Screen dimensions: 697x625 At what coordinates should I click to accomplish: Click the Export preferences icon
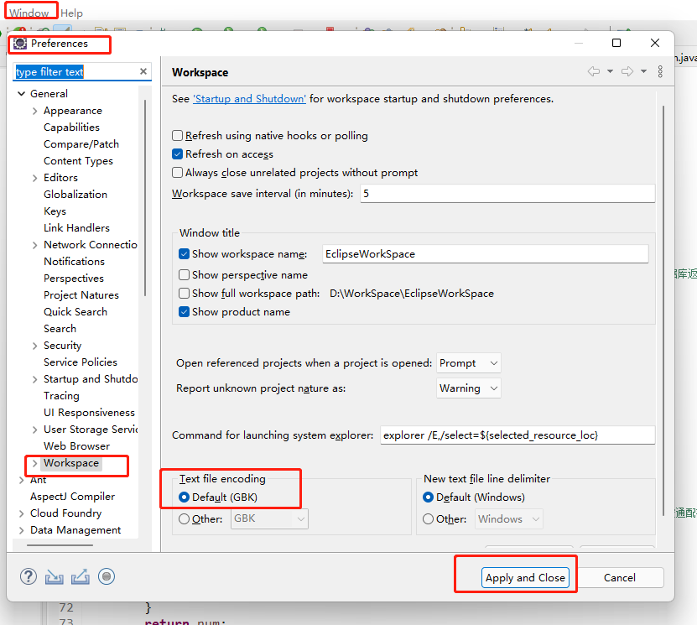pyautogui.click(x=80, y=577)
